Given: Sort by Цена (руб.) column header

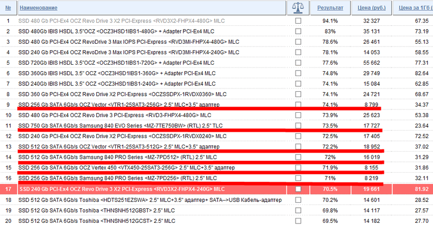Looking at the screenshot, I should click(371, 8).
